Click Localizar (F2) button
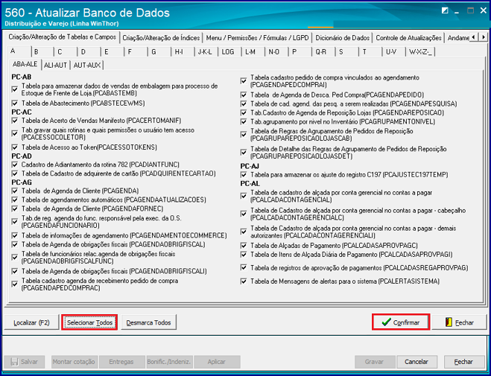 click(31, 322)
